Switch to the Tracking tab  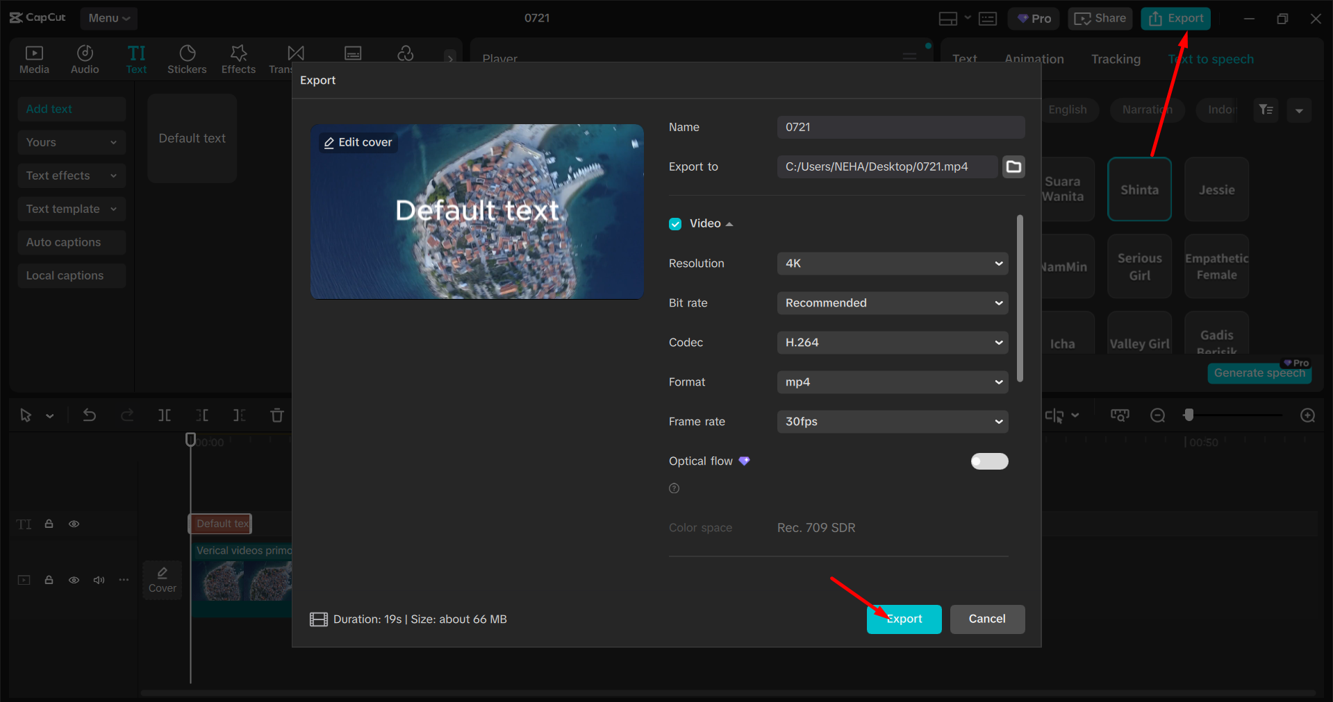point(1116,60)
